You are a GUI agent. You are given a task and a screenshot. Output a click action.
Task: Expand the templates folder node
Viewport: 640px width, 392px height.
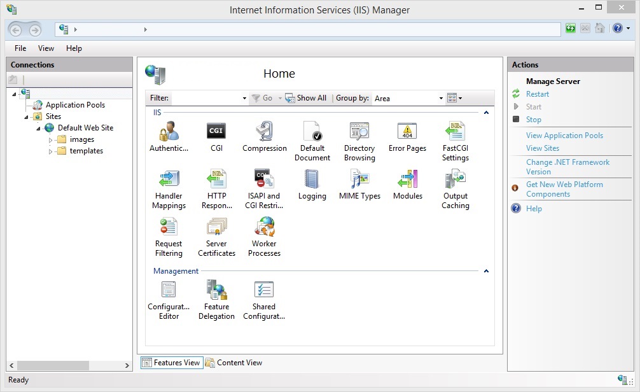click(x=50, y=151)
